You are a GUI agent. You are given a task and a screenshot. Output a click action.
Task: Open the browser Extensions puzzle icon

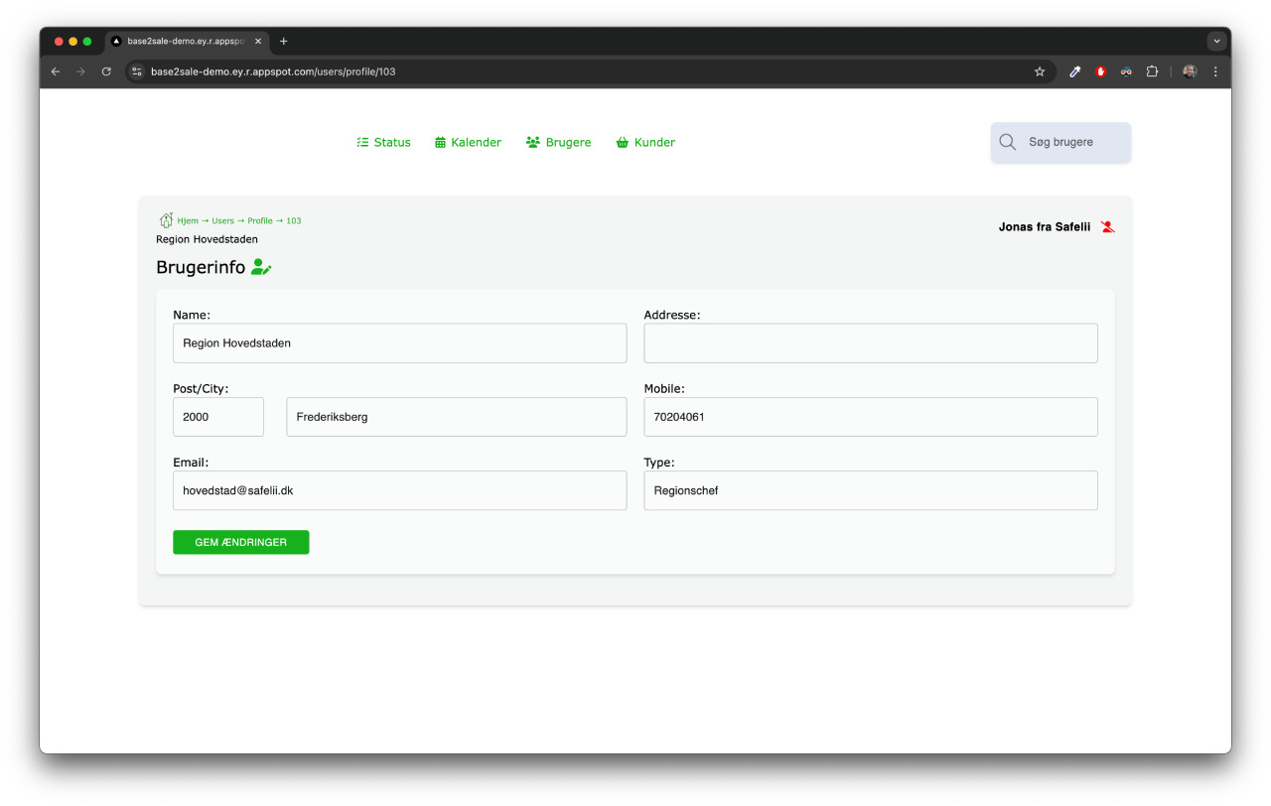pyautogui.click(x=1152, y=71)
